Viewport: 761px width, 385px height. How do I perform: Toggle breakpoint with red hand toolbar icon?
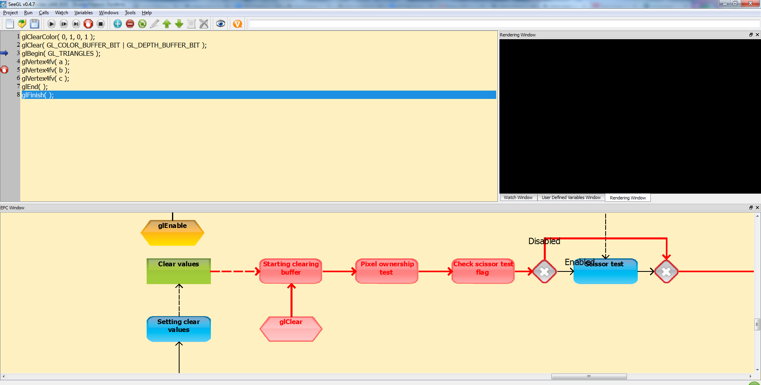(x=88, y=24)
